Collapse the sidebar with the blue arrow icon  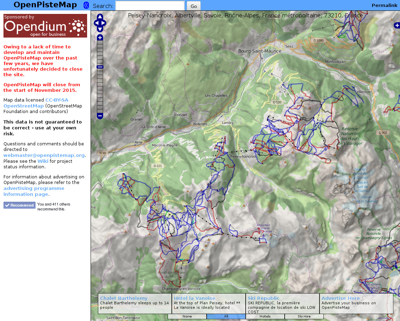86,5
